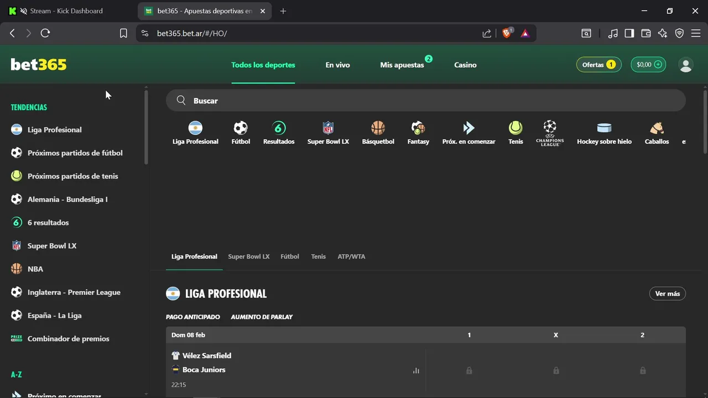The image size is (708, 398).
Task: Click the bet365 logo
Action: [39, 65]
